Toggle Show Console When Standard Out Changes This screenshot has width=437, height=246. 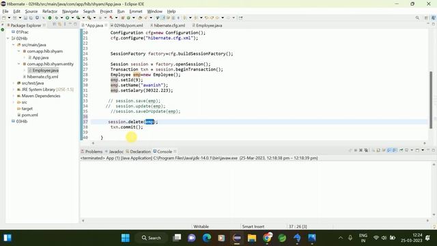coord(389,150)
